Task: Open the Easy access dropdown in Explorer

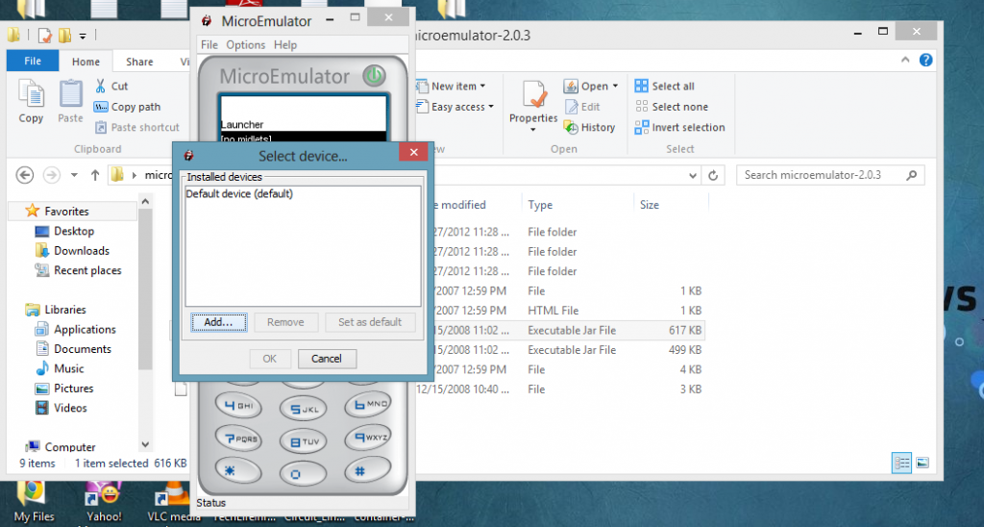Action: (455, 107)
